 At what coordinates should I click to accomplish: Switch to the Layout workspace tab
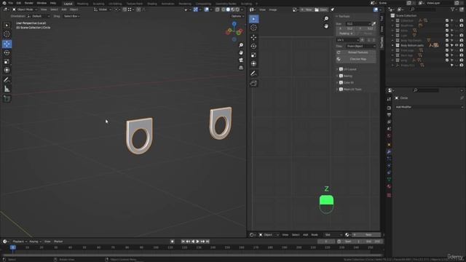click(68, 4)
